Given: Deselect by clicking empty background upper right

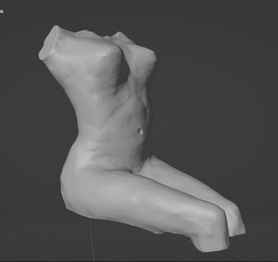Looking at the screenshot, I should click(x=233, y=33).
